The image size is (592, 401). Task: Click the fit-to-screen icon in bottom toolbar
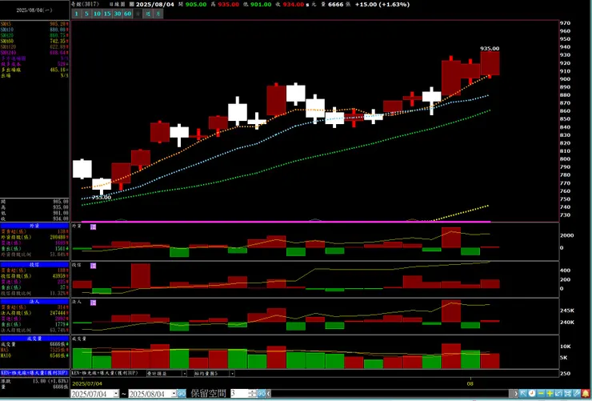pyautogui.click(x=567, y=394)
